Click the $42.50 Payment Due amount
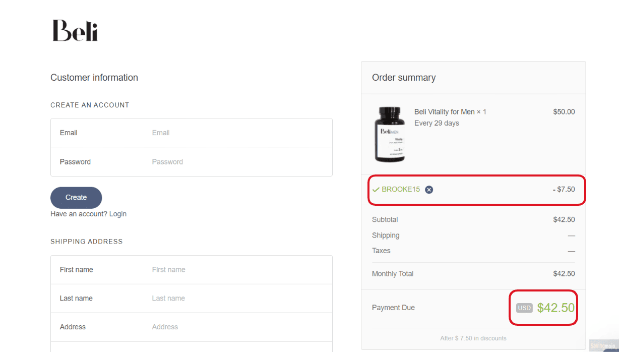Screen dimensions: 619x352 [556, 308]
